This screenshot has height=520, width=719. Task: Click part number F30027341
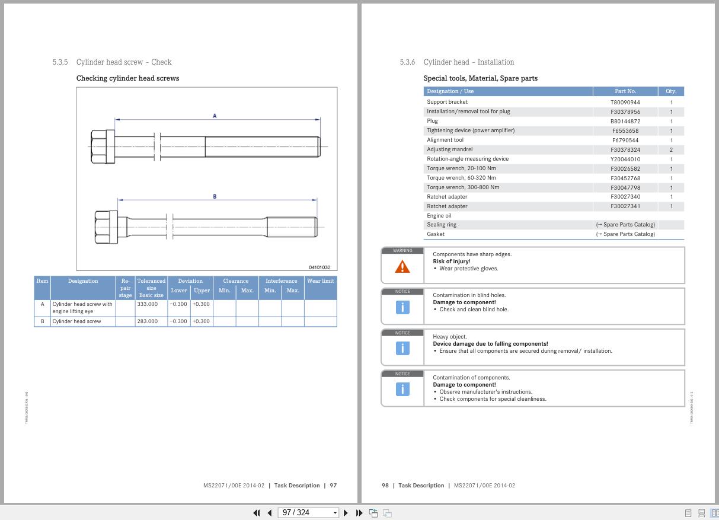coord(625,206)
